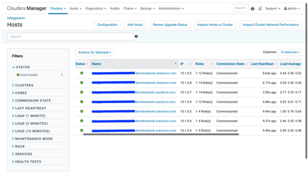This screenshot has height=175, width=308.
Task: Open the Hosts menu
Action: click(x=75, y=8)
